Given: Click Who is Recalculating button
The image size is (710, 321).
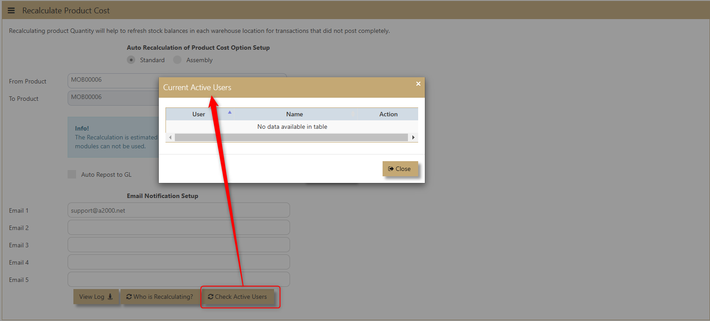Looking at the screenshot, I should pyautogui.click(x=160, y=297).
